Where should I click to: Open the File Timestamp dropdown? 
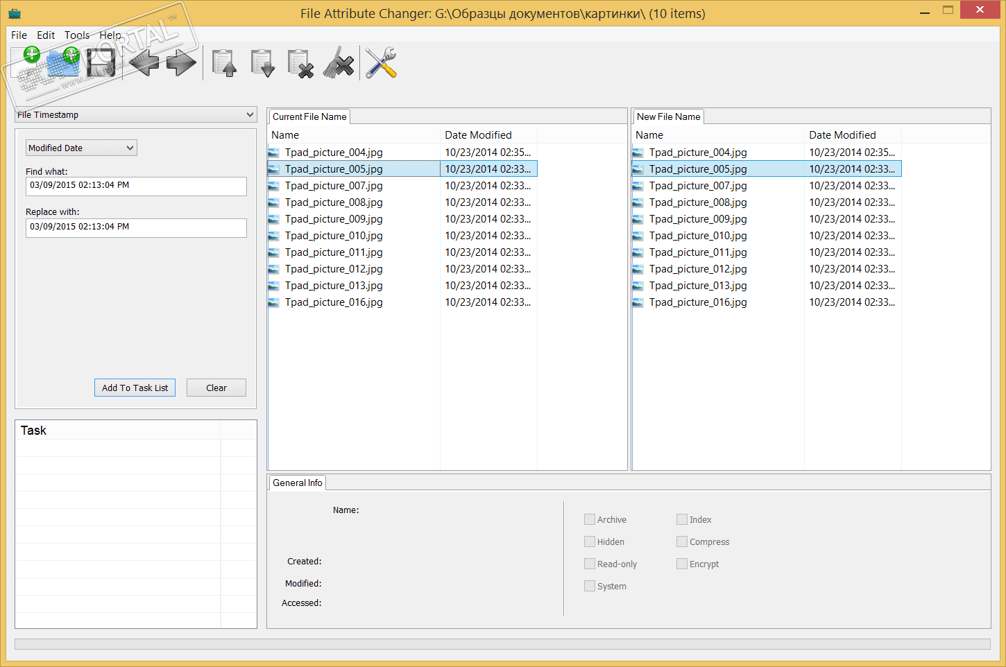tap(136, 115)
